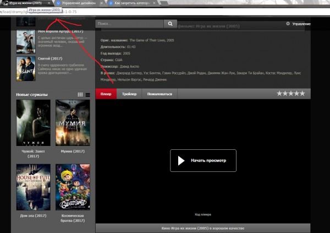Open Чужой: Завет (2017) title link
The height and width of the screenshot is (233, 330).
[x=33, y=154]
